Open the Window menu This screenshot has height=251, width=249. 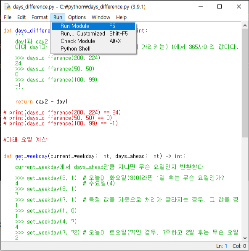point(101,17)
